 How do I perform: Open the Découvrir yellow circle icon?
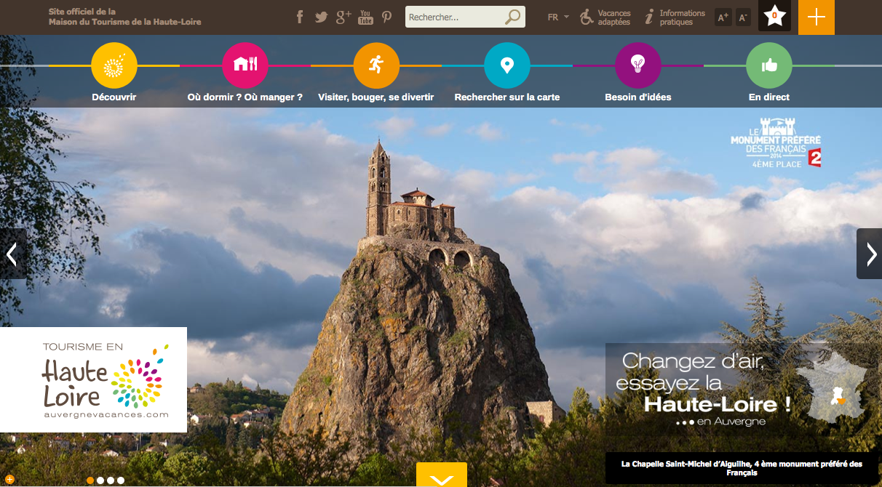point(114,65)
